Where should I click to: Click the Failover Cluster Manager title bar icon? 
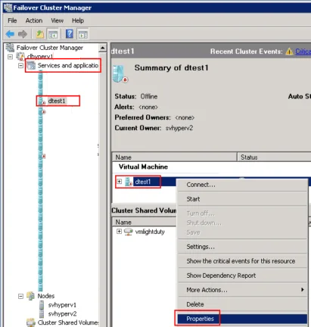[8, 8]
